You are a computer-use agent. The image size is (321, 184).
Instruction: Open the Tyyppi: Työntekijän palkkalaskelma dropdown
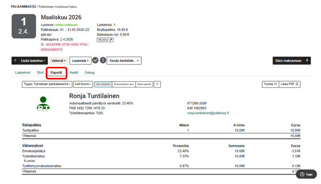coord(47,84)
